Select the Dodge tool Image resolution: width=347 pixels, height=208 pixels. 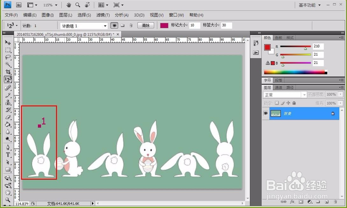[x=8, y=139]
